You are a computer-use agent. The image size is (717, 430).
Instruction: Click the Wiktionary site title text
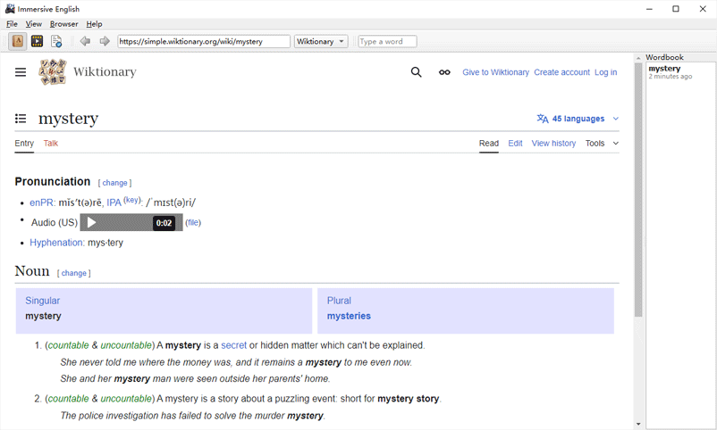(x=105, y=72)
